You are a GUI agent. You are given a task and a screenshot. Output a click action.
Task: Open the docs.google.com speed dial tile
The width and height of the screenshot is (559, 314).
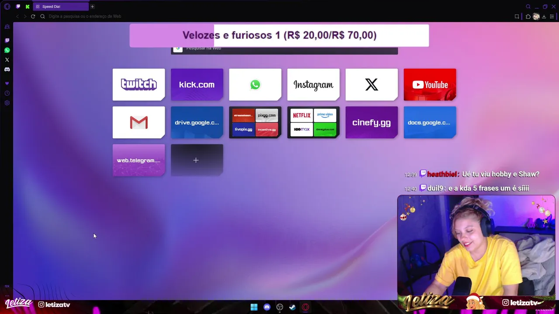430,123
